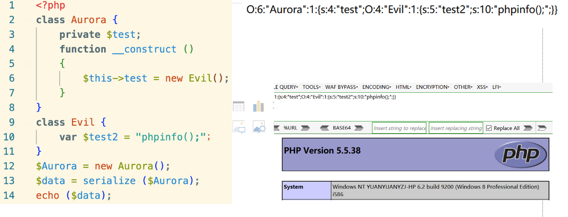The height and width of the screenshot is (217, 568).
Task: Click the picture with monitor icon
Action: 239,127
